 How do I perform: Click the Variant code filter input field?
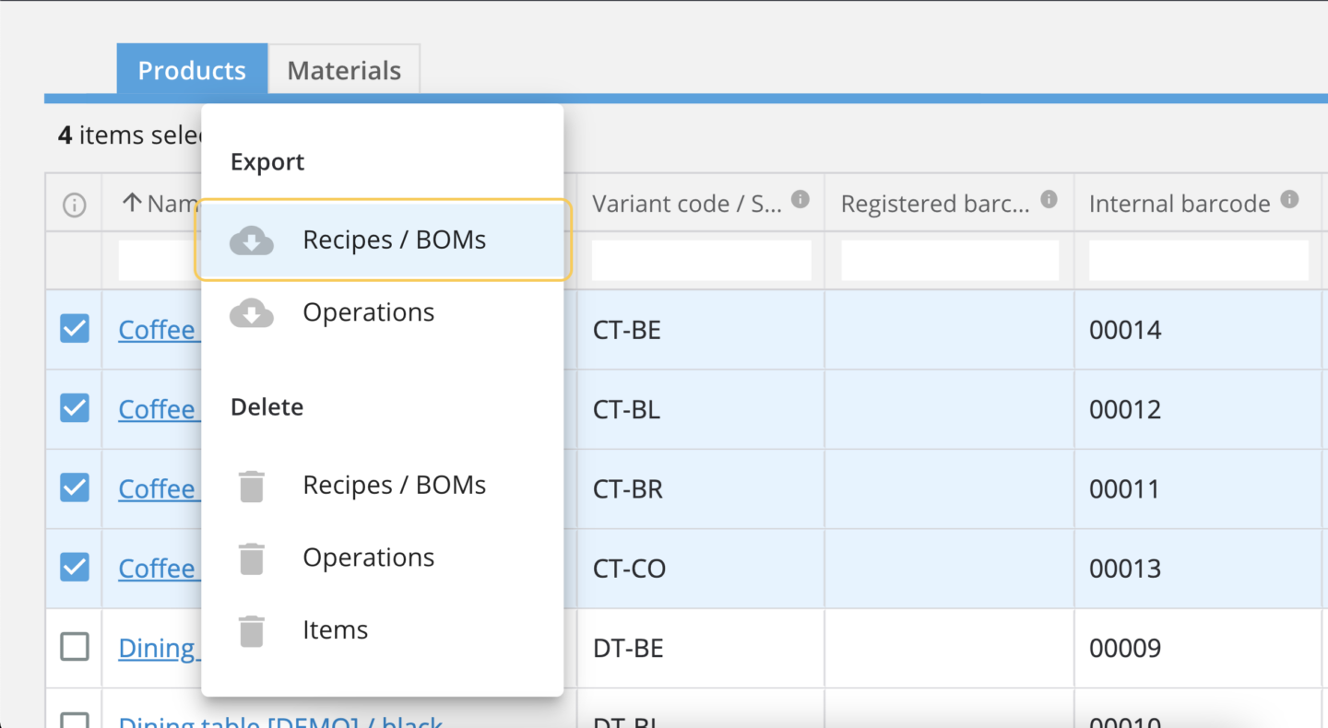(x=701, y=261)
